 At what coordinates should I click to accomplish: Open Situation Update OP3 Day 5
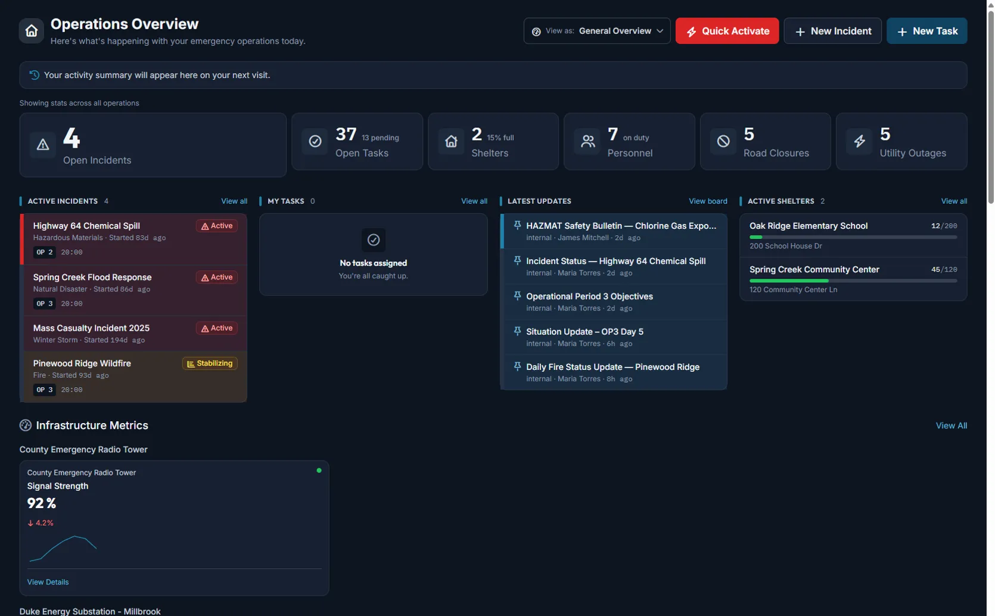point(614,337)
